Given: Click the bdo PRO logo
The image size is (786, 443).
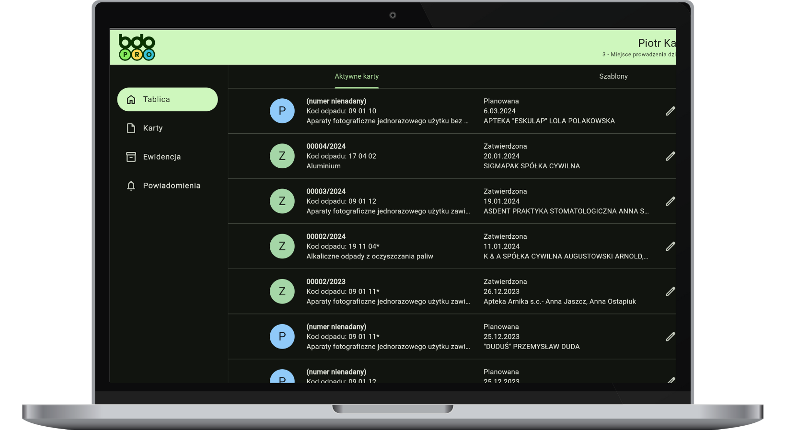Looking at the screenshot, I should 137,47.
